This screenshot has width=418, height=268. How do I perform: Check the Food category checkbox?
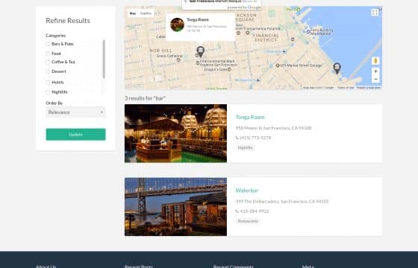(48, 54)
